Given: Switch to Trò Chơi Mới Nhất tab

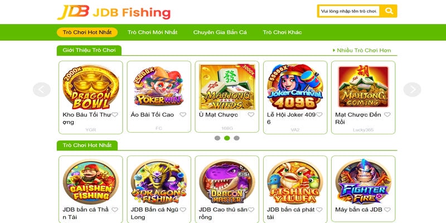Looking at the screenshot, I should click(152, 32).
